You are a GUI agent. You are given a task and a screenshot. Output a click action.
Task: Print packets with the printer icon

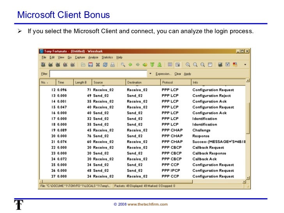click(x=112, y=65)
